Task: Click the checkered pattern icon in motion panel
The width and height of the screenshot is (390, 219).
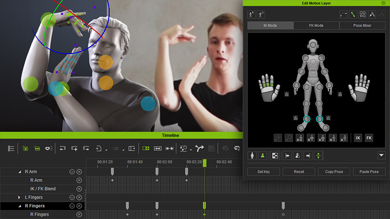Action: click(275, 156)
